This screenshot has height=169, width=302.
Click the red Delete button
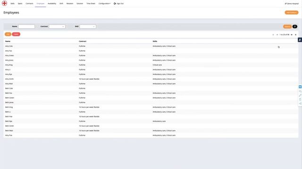(16, 34)
